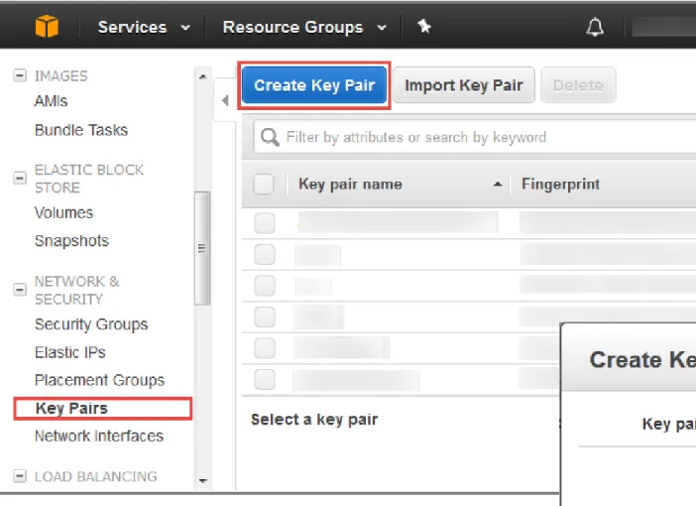Click the Import Key Pair button

point(464,85)
